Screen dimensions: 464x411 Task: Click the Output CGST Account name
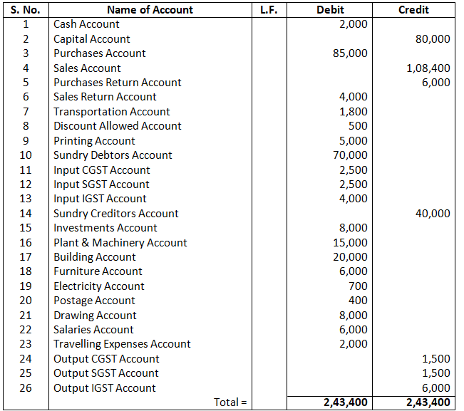pyautogui.click(x=106, y=359)
